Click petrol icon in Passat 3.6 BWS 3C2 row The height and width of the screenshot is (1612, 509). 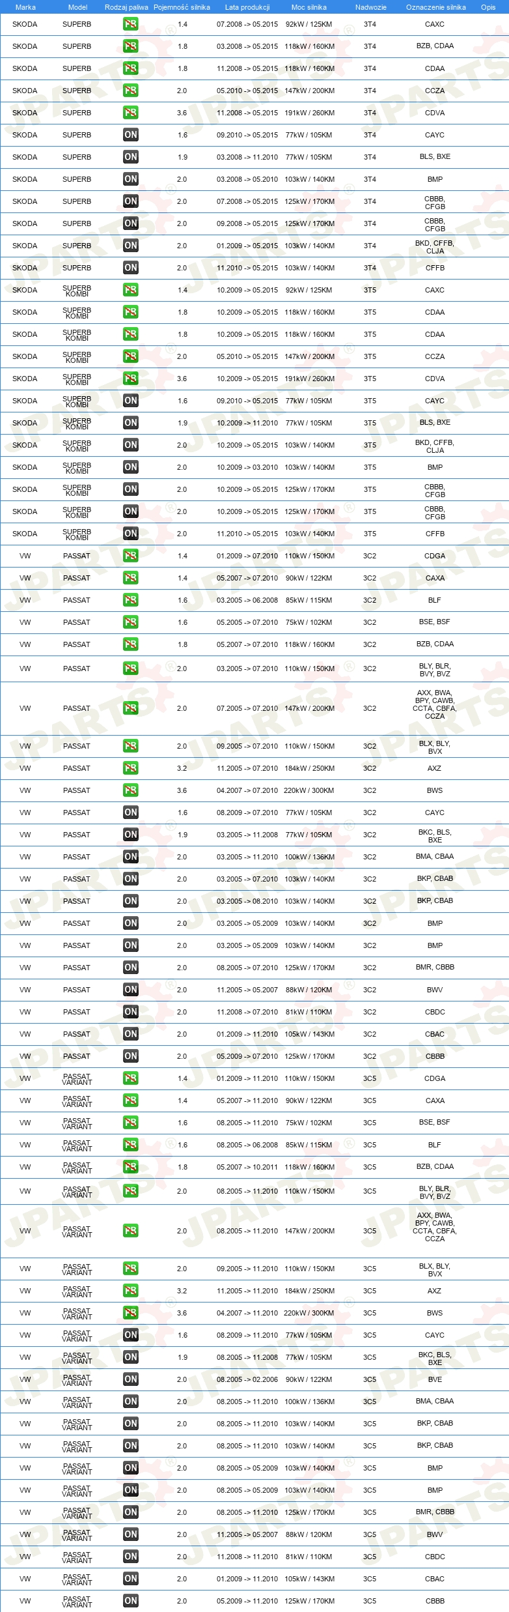131,790
